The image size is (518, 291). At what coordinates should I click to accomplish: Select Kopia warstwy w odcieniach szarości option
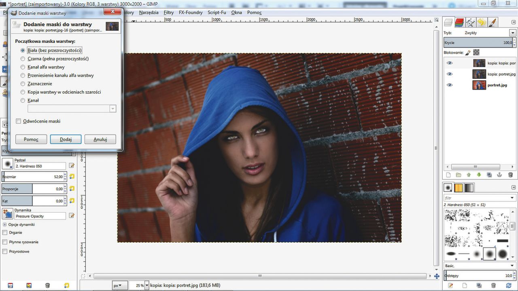(23, 92)
